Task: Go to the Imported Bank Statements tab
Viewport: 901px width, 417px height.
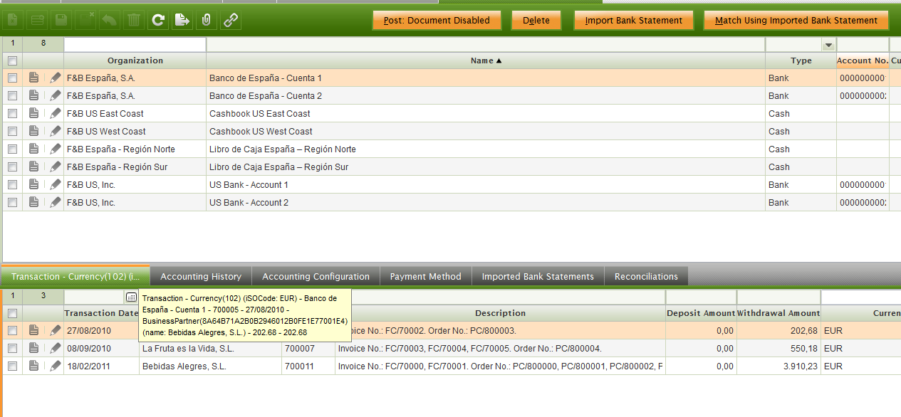Action: (538, 276)
